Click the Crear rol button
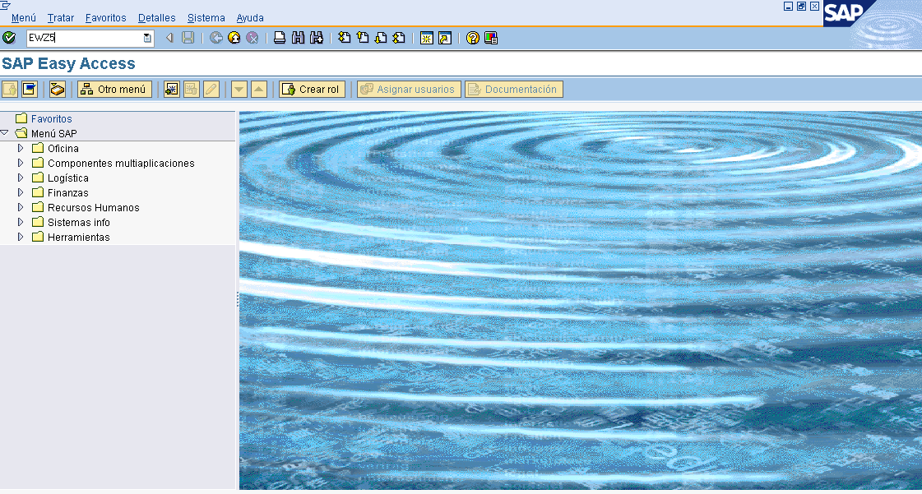The image size is (922, 494). (x=312, y=90)
